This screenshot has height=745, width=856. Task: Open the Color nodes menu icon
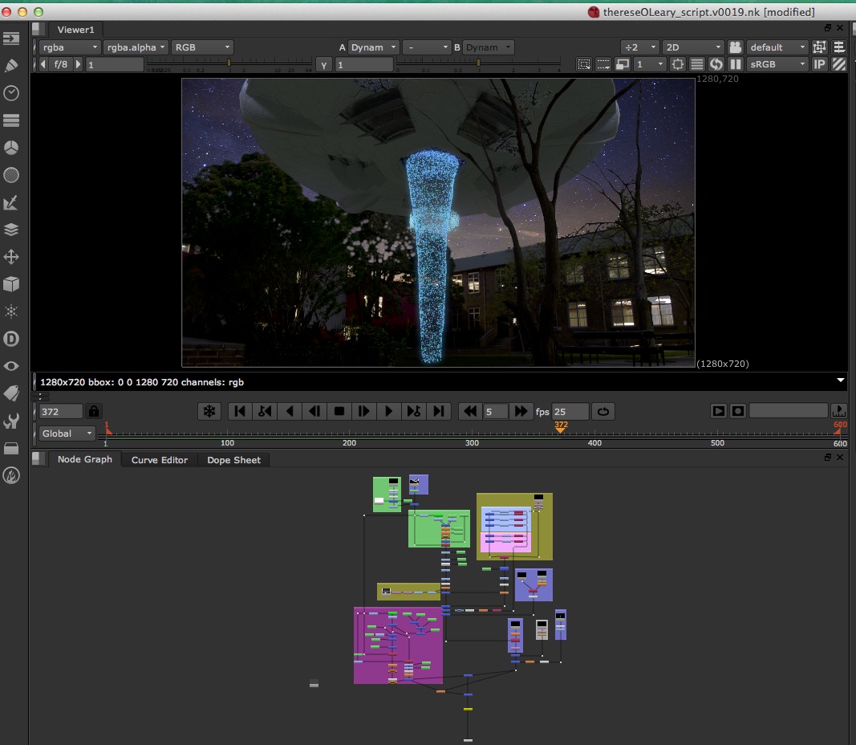(x=11, y=148)
